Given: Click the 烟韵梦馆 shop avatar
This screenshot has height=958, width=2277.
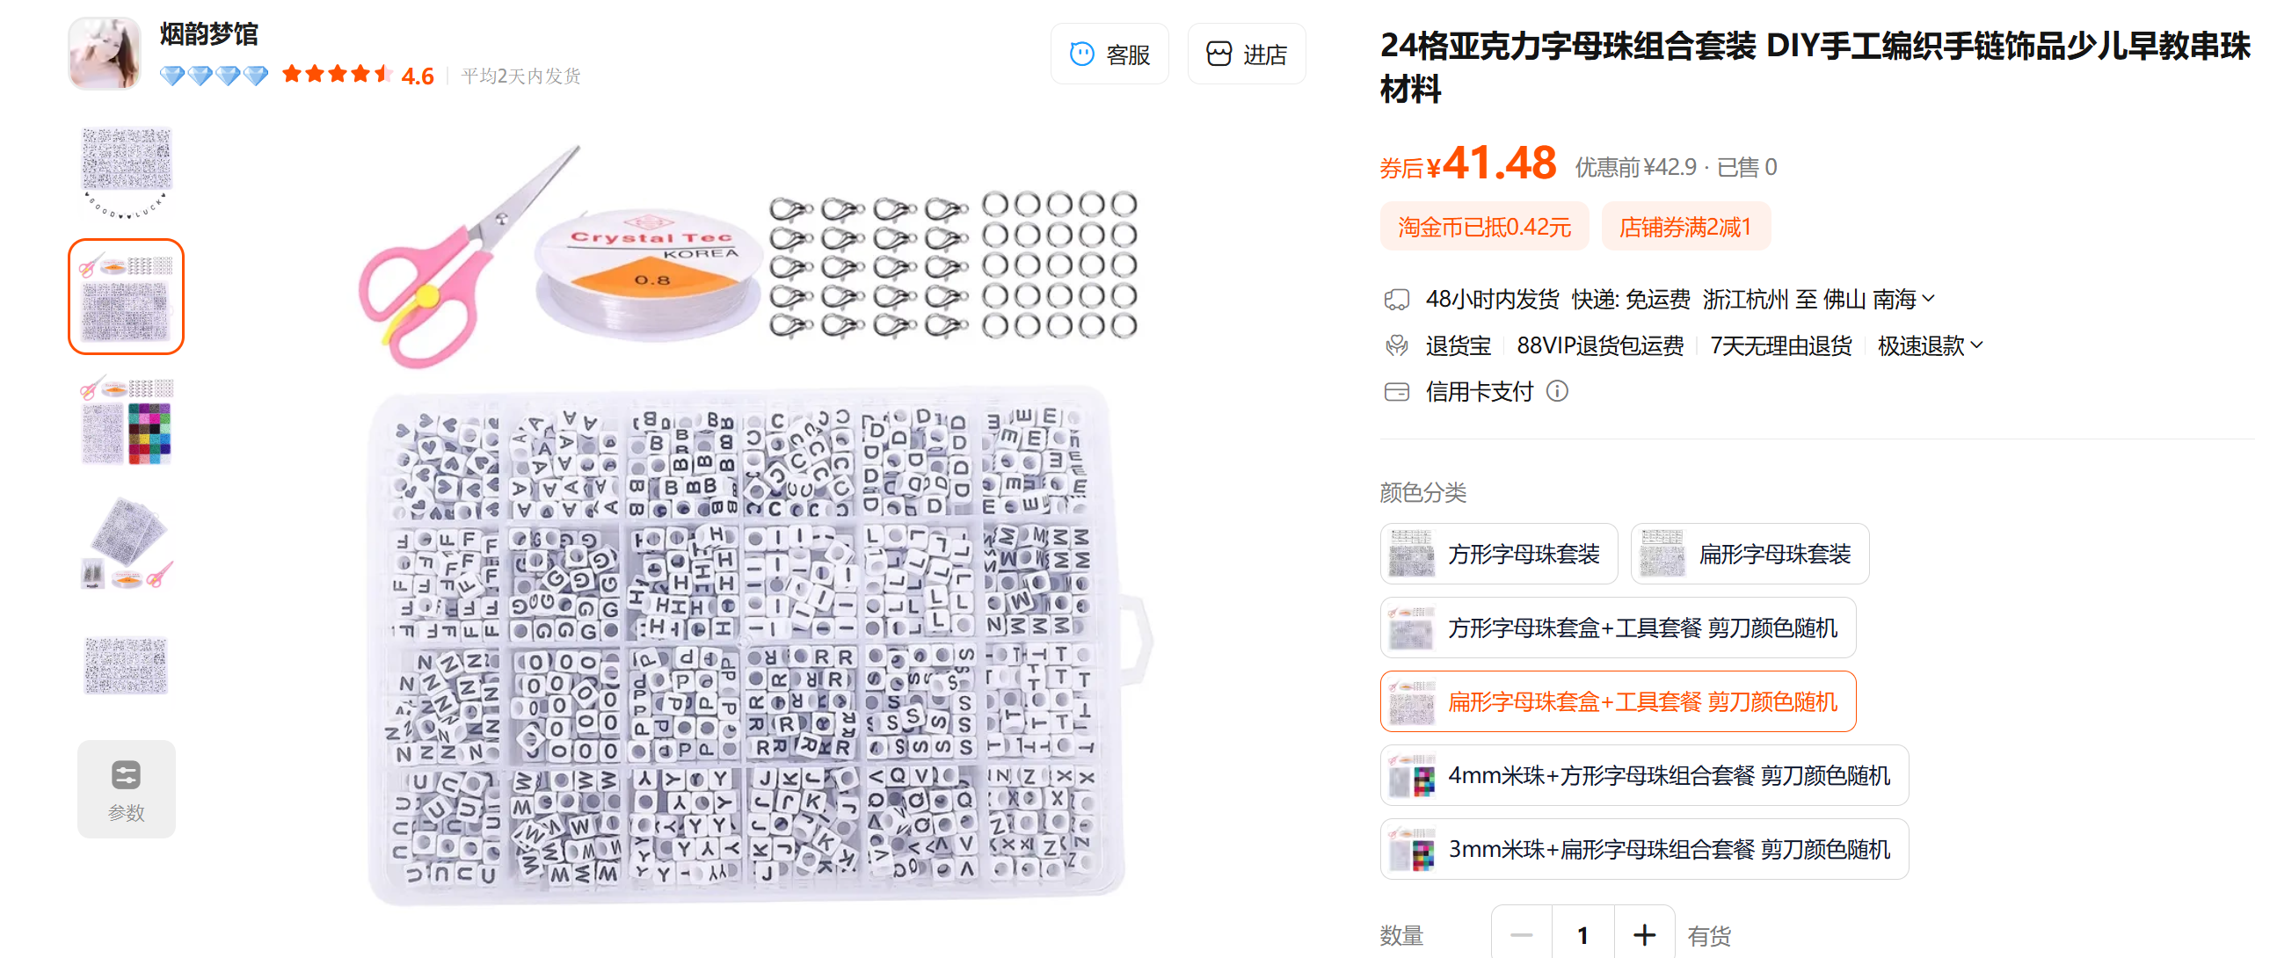Looking at the screenshot, I should [105, 54].
